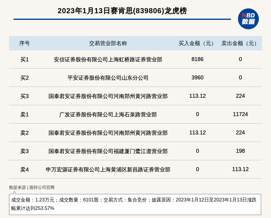Select sell amount 113.12 in 卖4 row

[240, 169]
